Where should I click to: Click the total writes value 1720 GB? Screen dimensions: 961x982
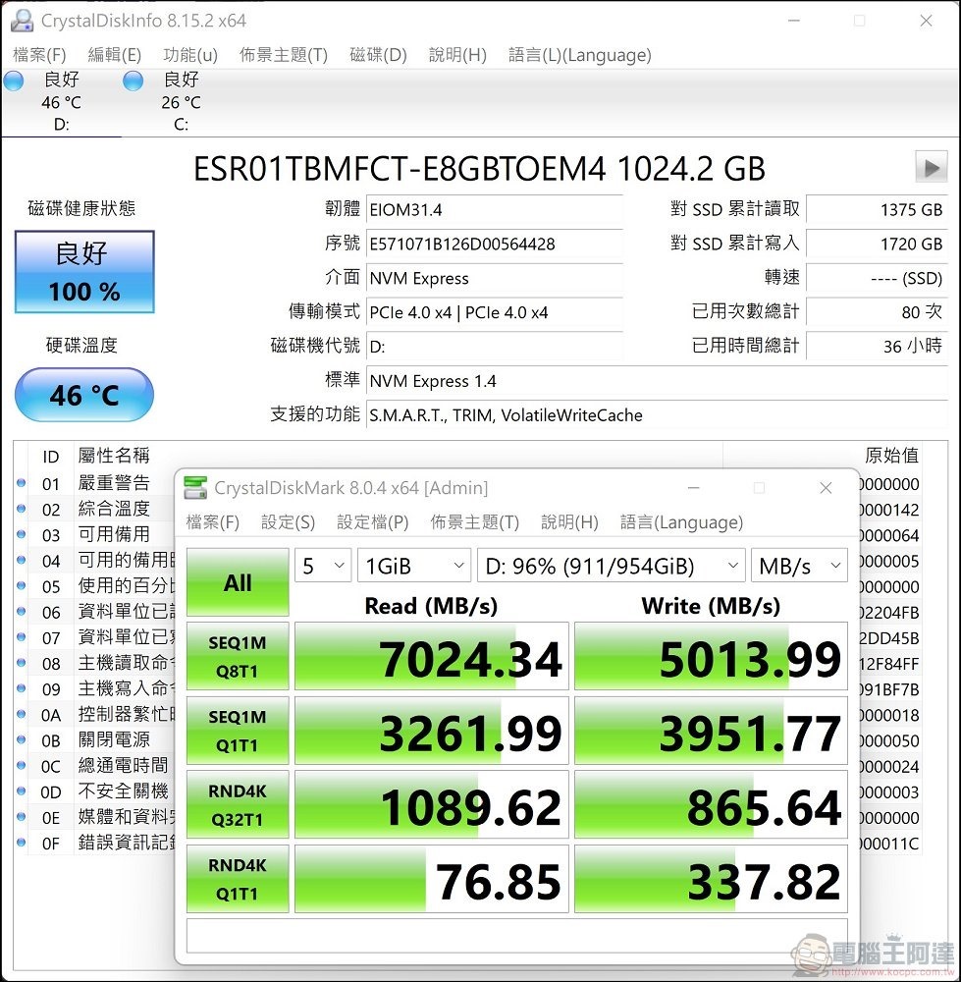[877, 244]
